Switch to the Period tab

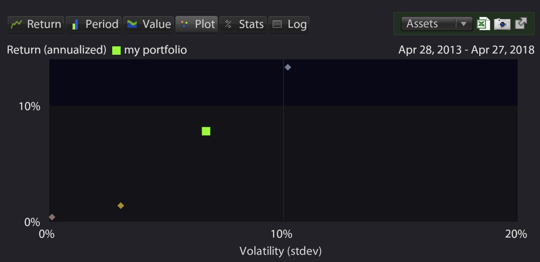tap(94, 24)
